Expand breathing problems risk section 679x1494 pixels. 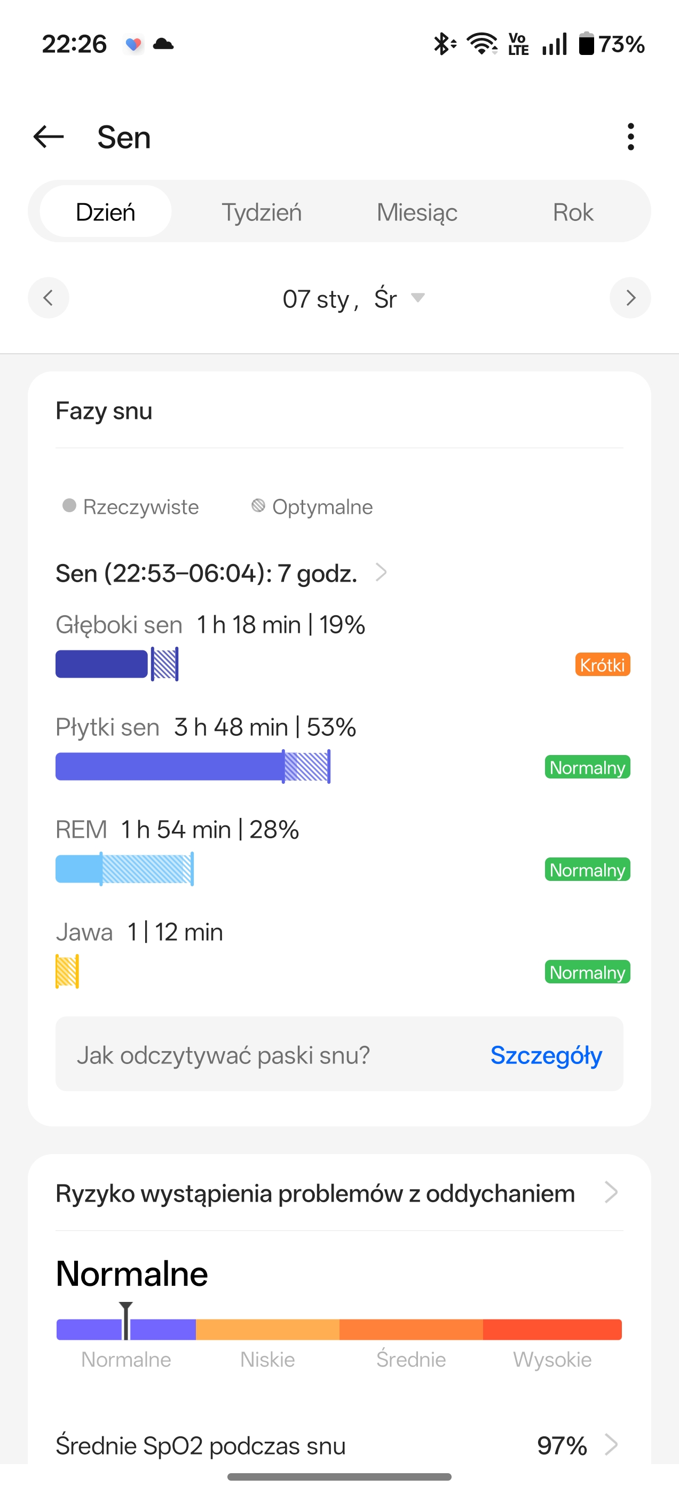(x=611, y=1193)
